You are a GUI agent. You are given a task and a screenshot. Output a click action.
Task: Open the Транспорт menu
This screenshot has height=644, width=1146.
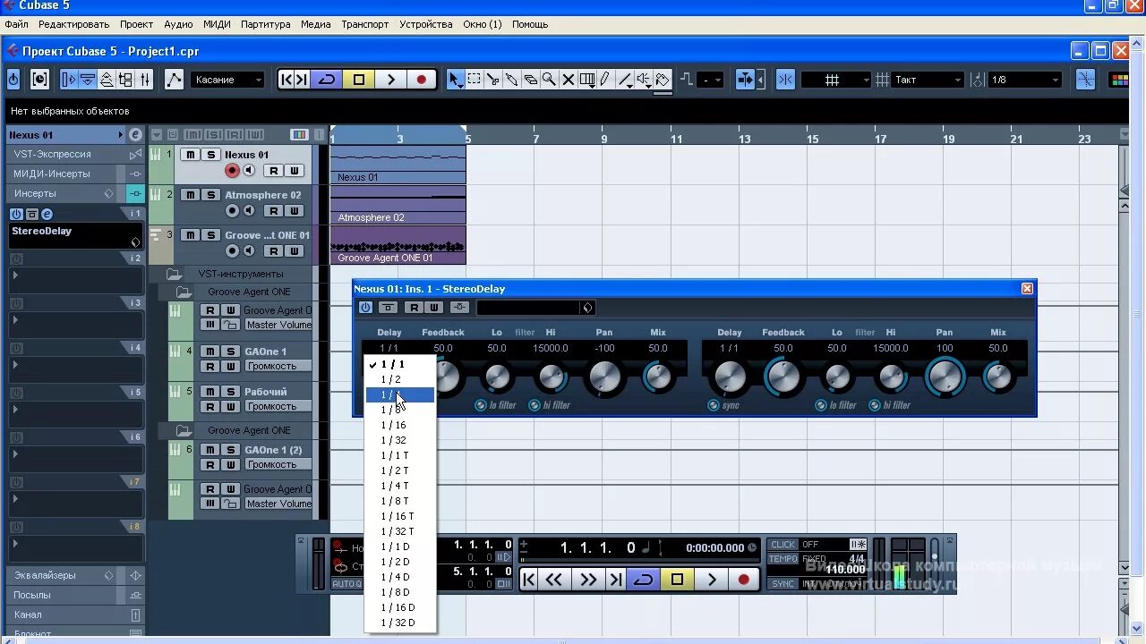[x=364, y=24]
